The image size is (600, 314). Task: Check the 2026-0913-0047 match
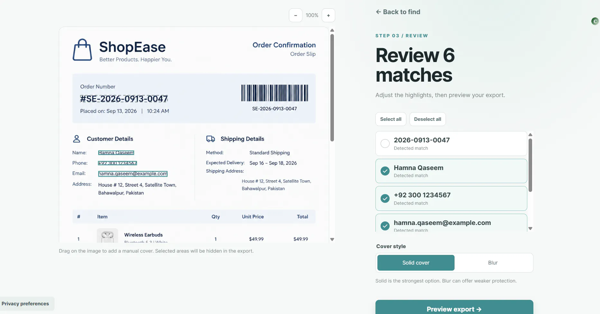click(385, 143)
